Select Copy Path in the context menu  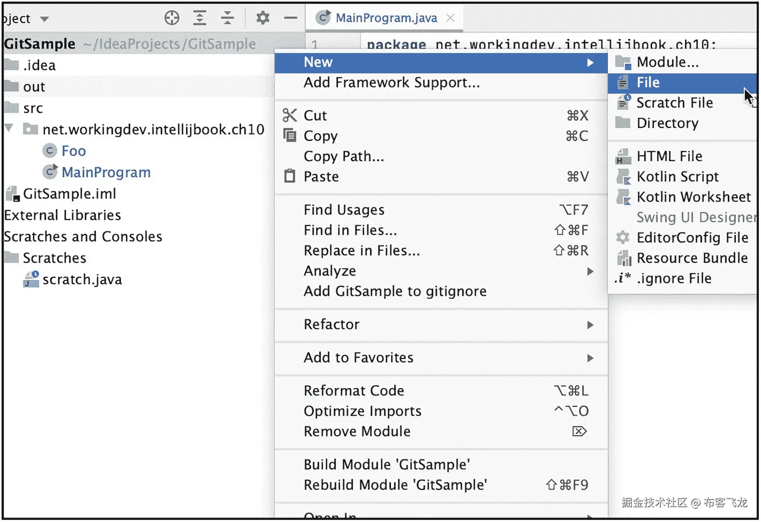(x=441, y=156)
